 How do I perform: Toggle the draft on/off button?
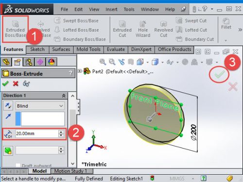(8, 150)
